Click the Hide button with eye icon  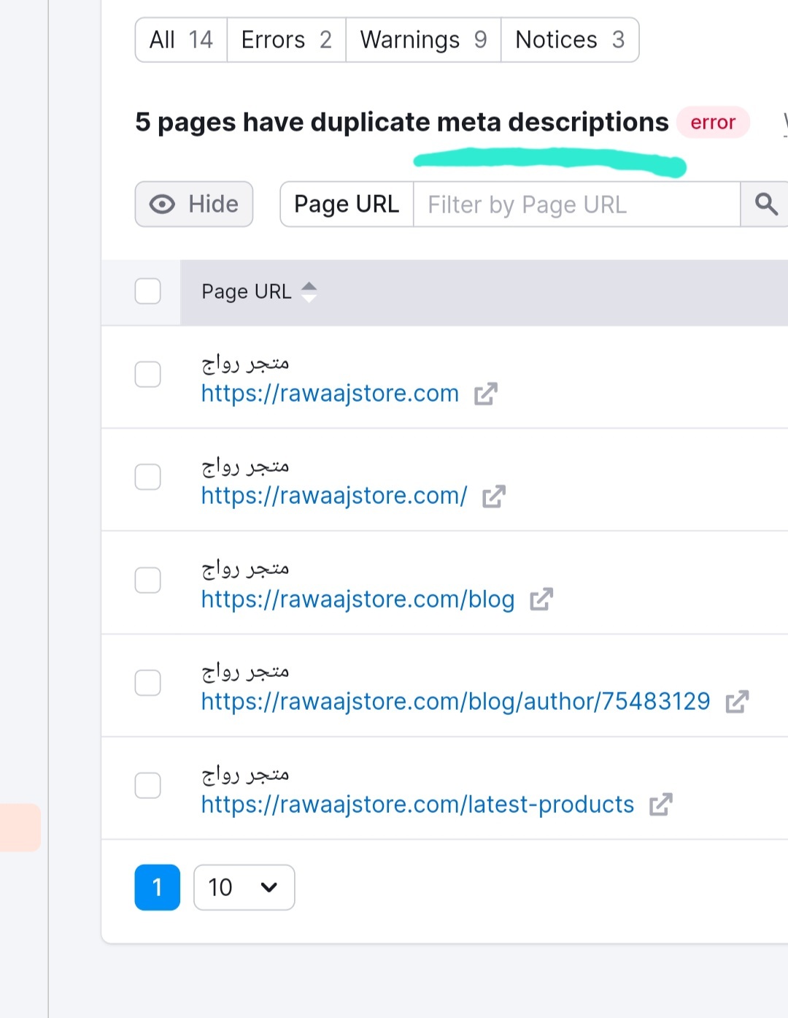point(194,204)
